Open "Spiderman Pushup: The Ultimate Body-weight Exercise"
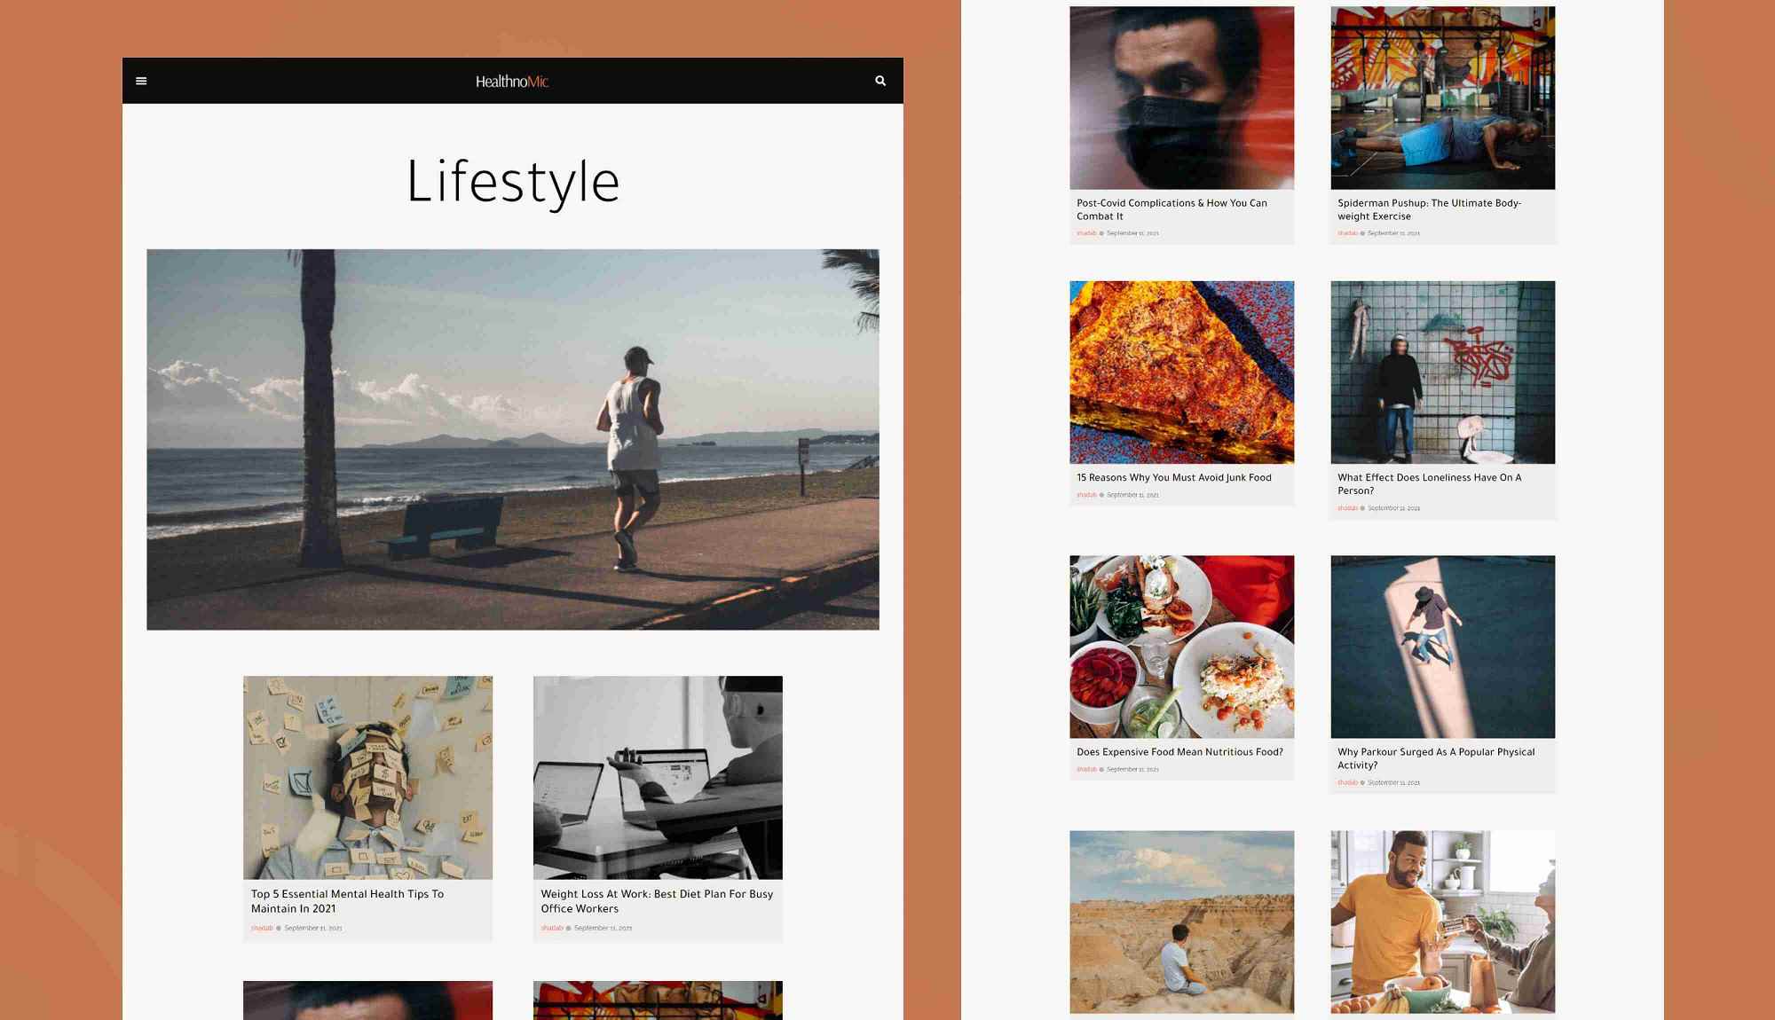The height and width of the screenshot is (1020, 1775). point(1430,209)
